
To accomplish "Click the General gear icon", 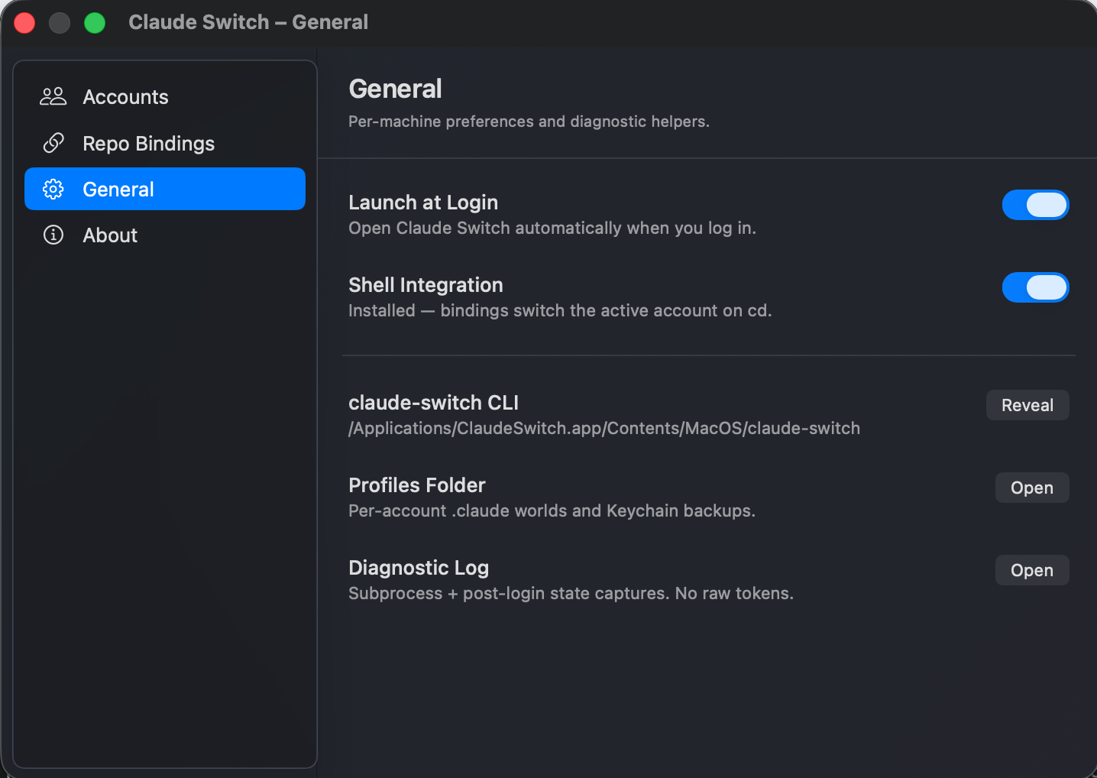I will [53, 189].
